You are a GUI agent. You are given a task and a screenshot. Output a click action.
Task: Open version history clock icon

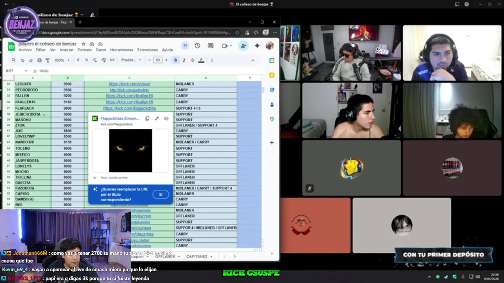point(197,46)
